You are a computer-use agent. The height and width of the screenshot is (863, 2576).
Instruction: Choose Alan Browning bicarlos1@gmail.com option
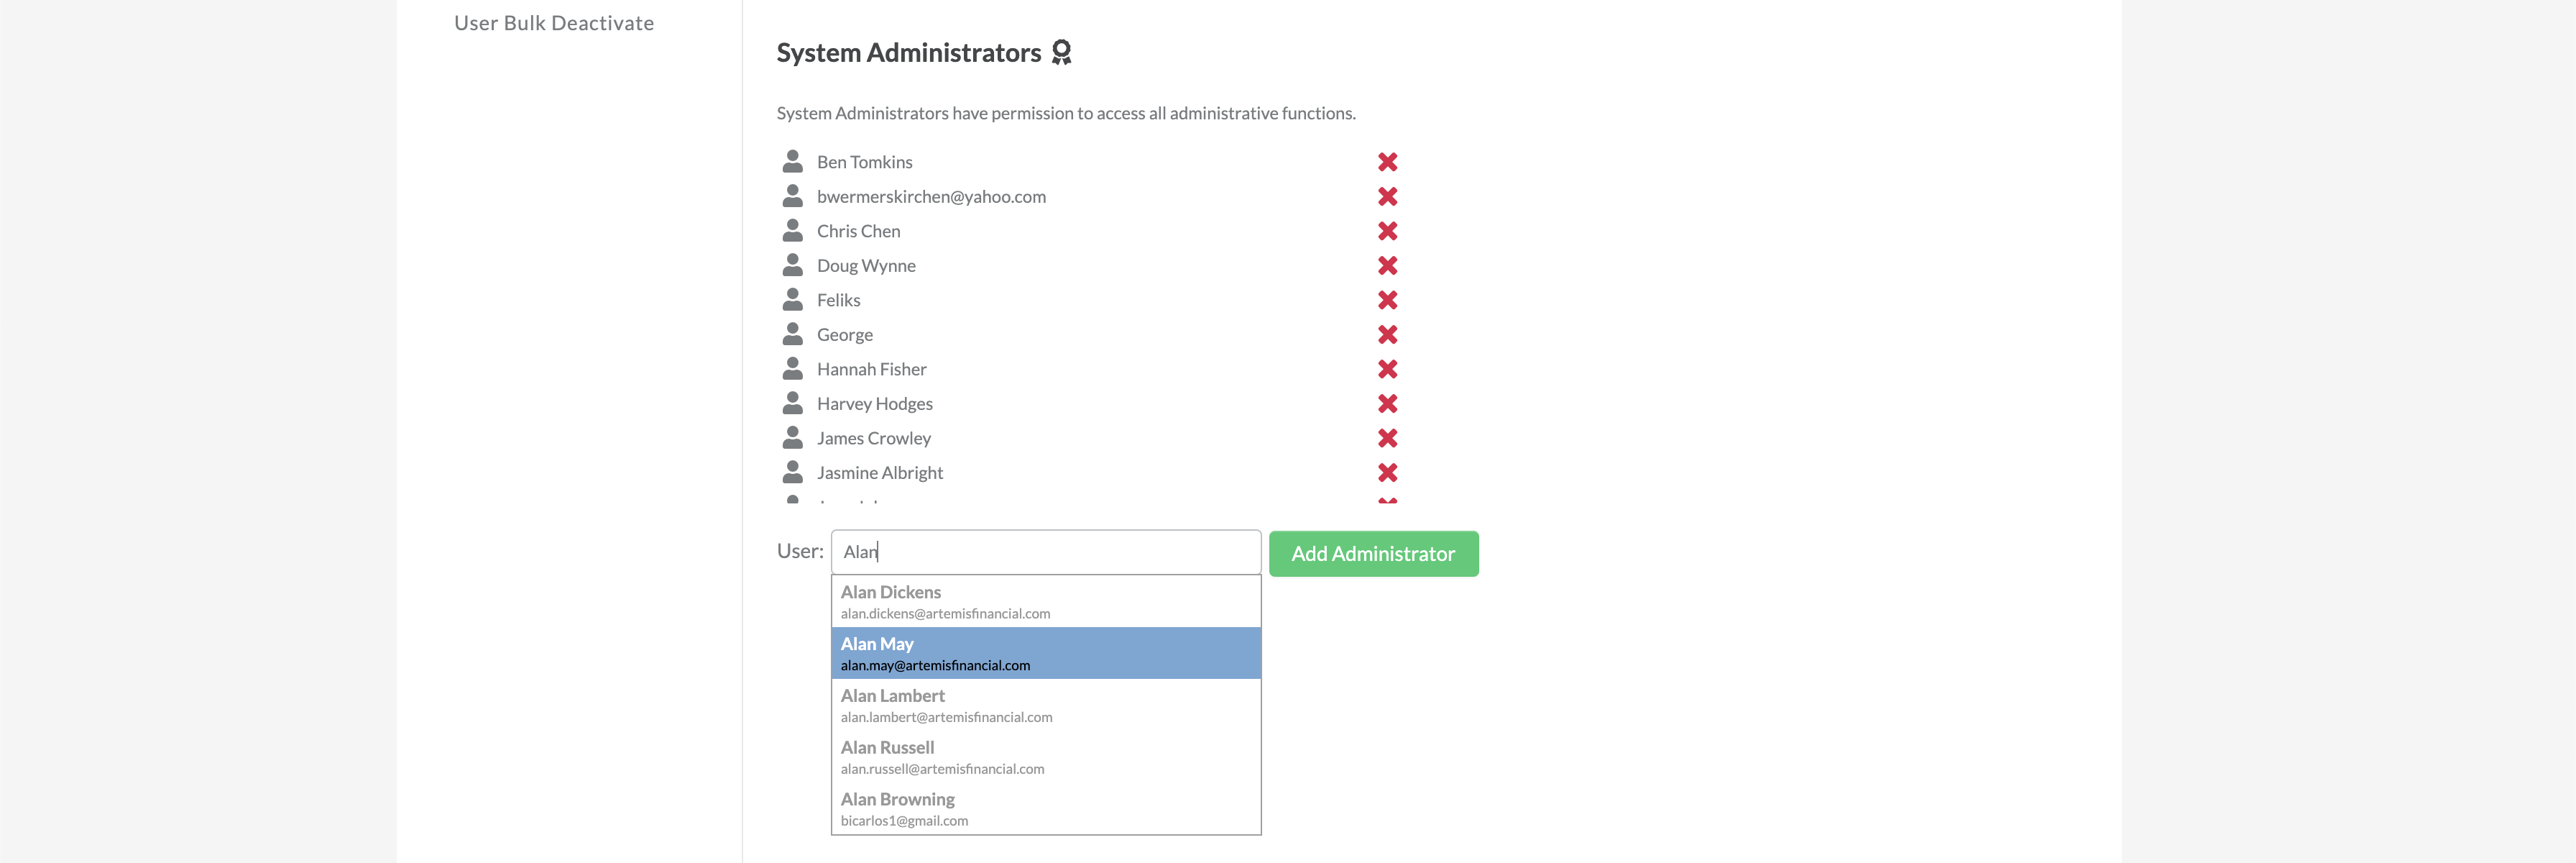[x=1046, y=809]
